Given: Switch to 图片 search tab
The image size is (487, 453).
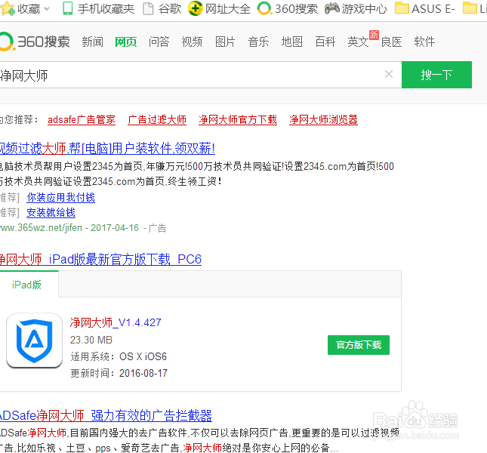Looking at the screenshot, I should 225,42.
